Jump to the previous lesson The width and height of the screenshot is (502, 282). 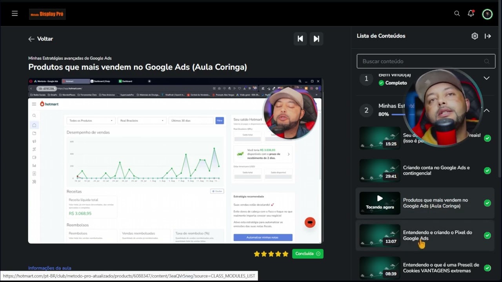coord(300,39)
